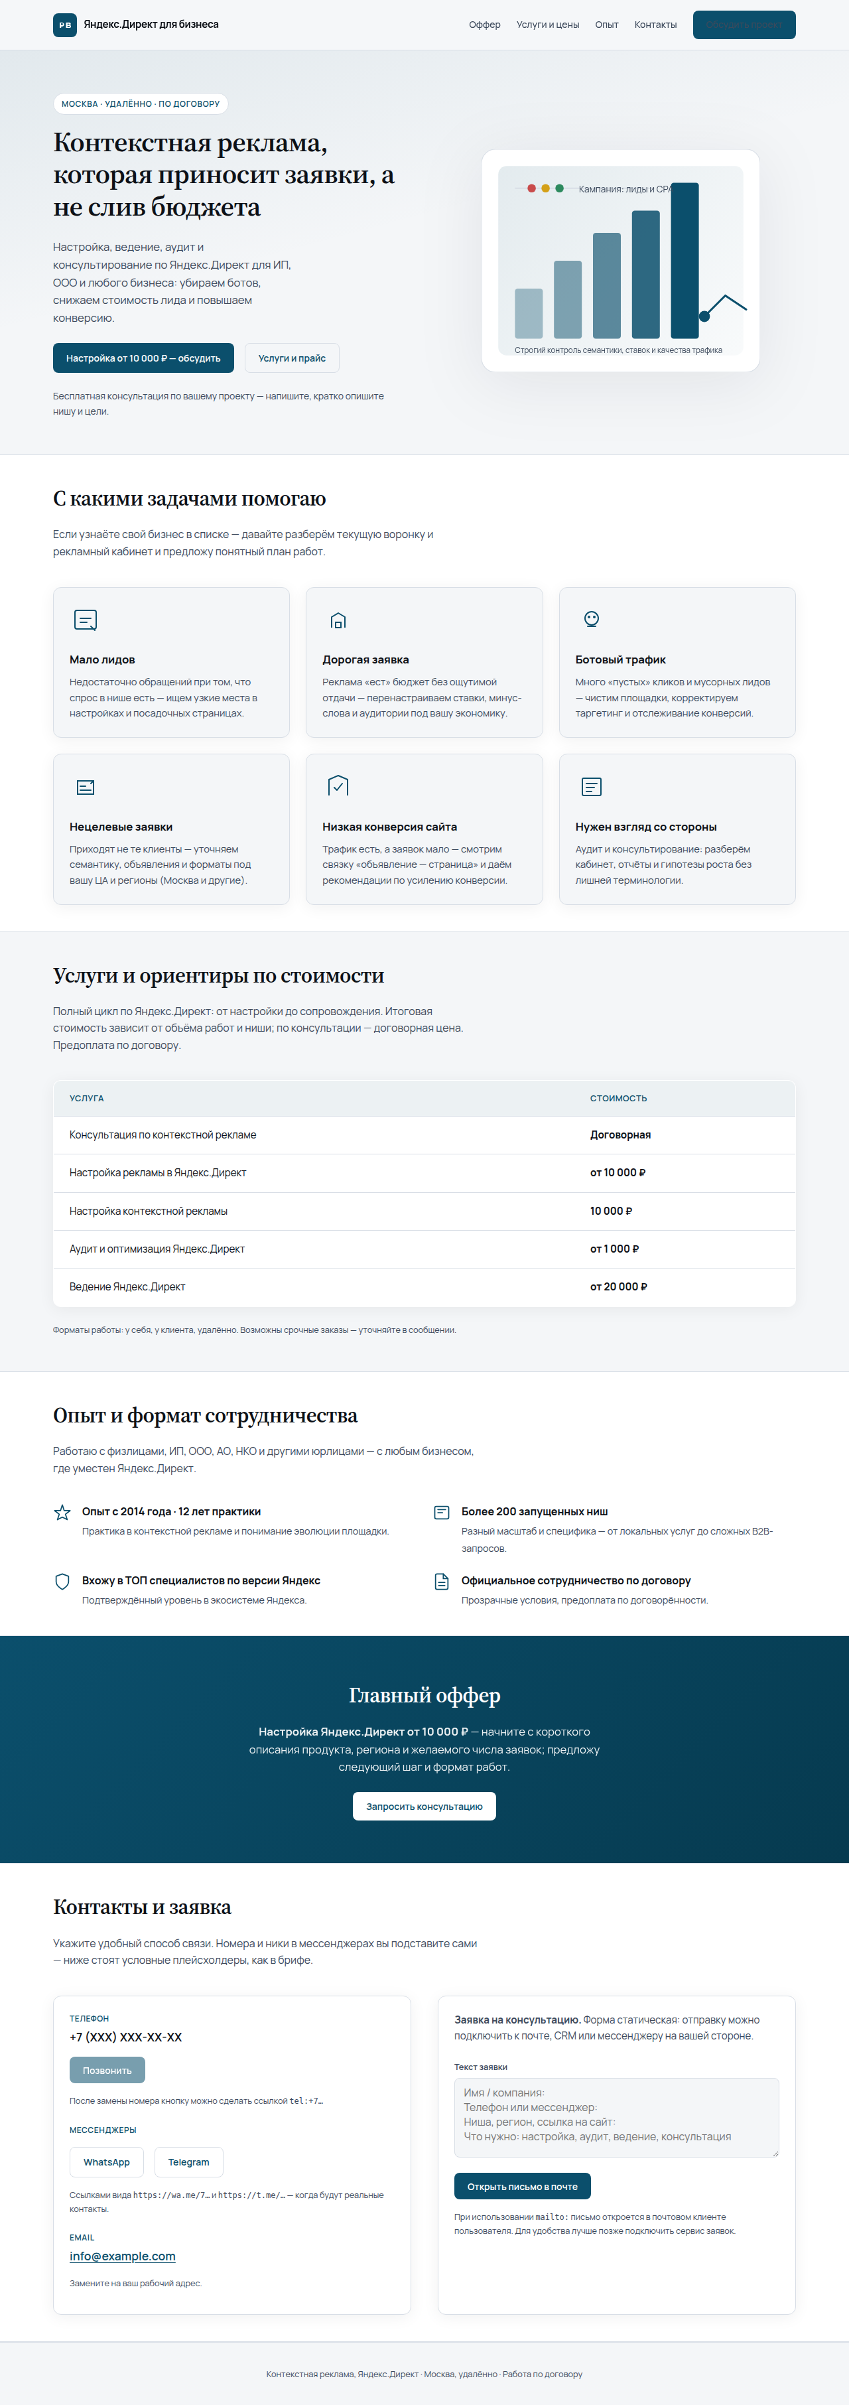Viewport: 849px width, 2405px height.
Task: Click the Ботовый трафик face icon
Action: point(592,619)
